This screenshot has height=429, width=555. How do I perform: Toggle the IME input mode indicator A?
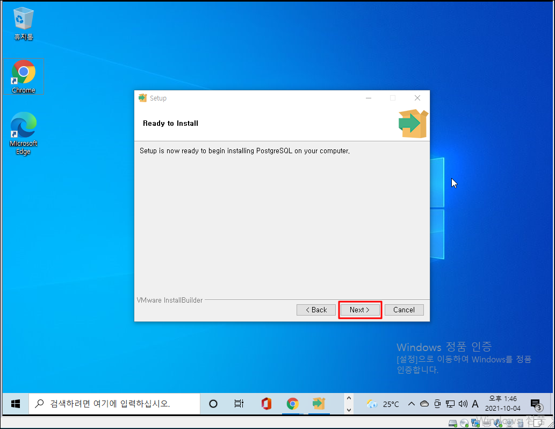(x=475, y=404)
